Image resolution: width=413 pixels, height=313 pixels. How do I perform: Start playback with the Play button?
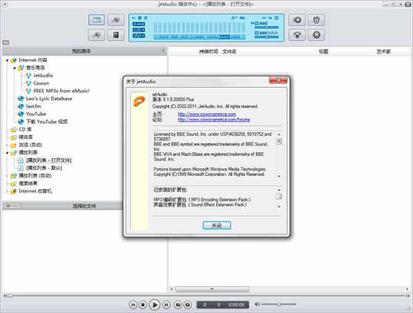click(x=155, y=305)
